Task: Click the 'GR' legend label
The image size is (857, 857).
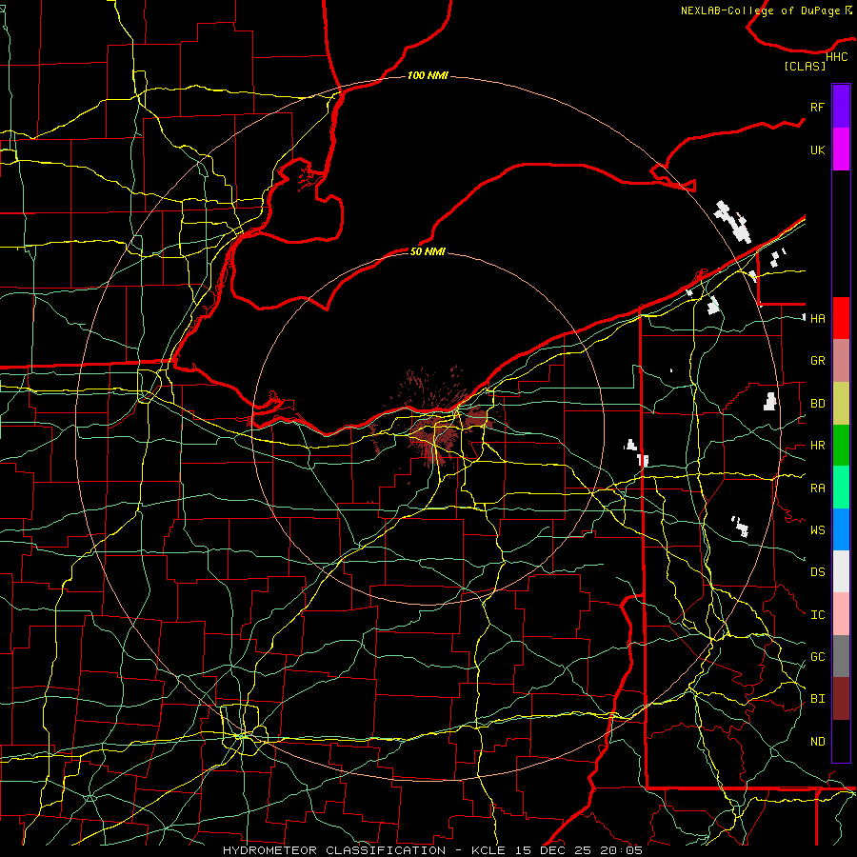Action: click(x=817, y=361)
